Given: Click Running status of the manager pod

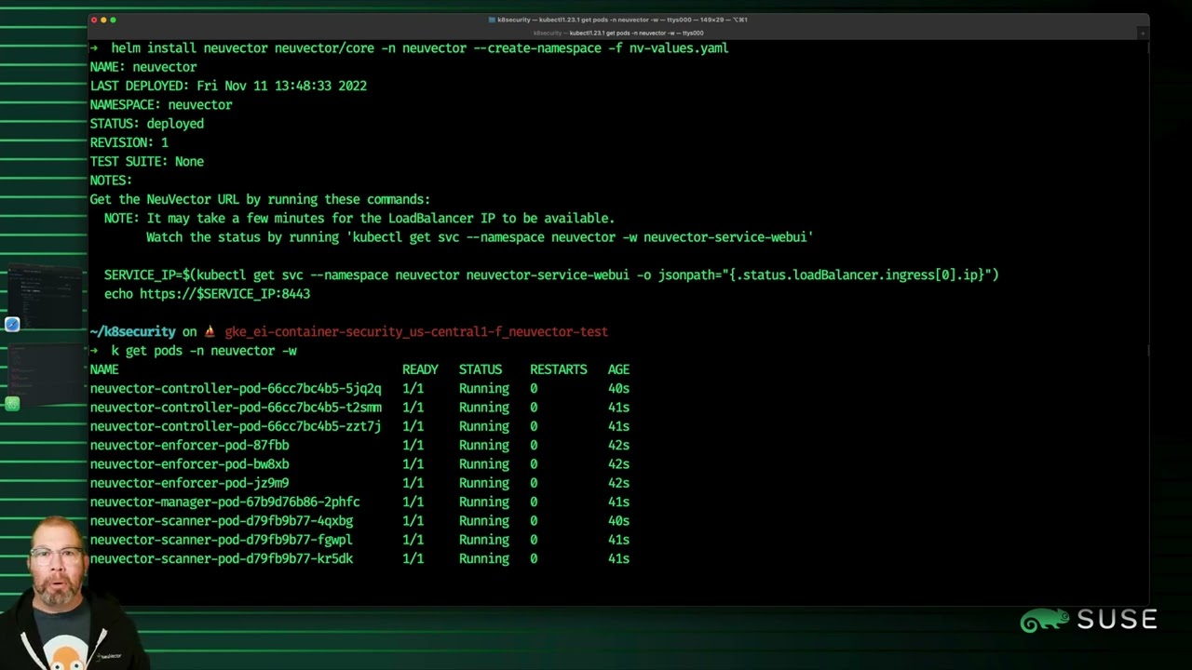Looking at the screenshot, I should [484, 502].
